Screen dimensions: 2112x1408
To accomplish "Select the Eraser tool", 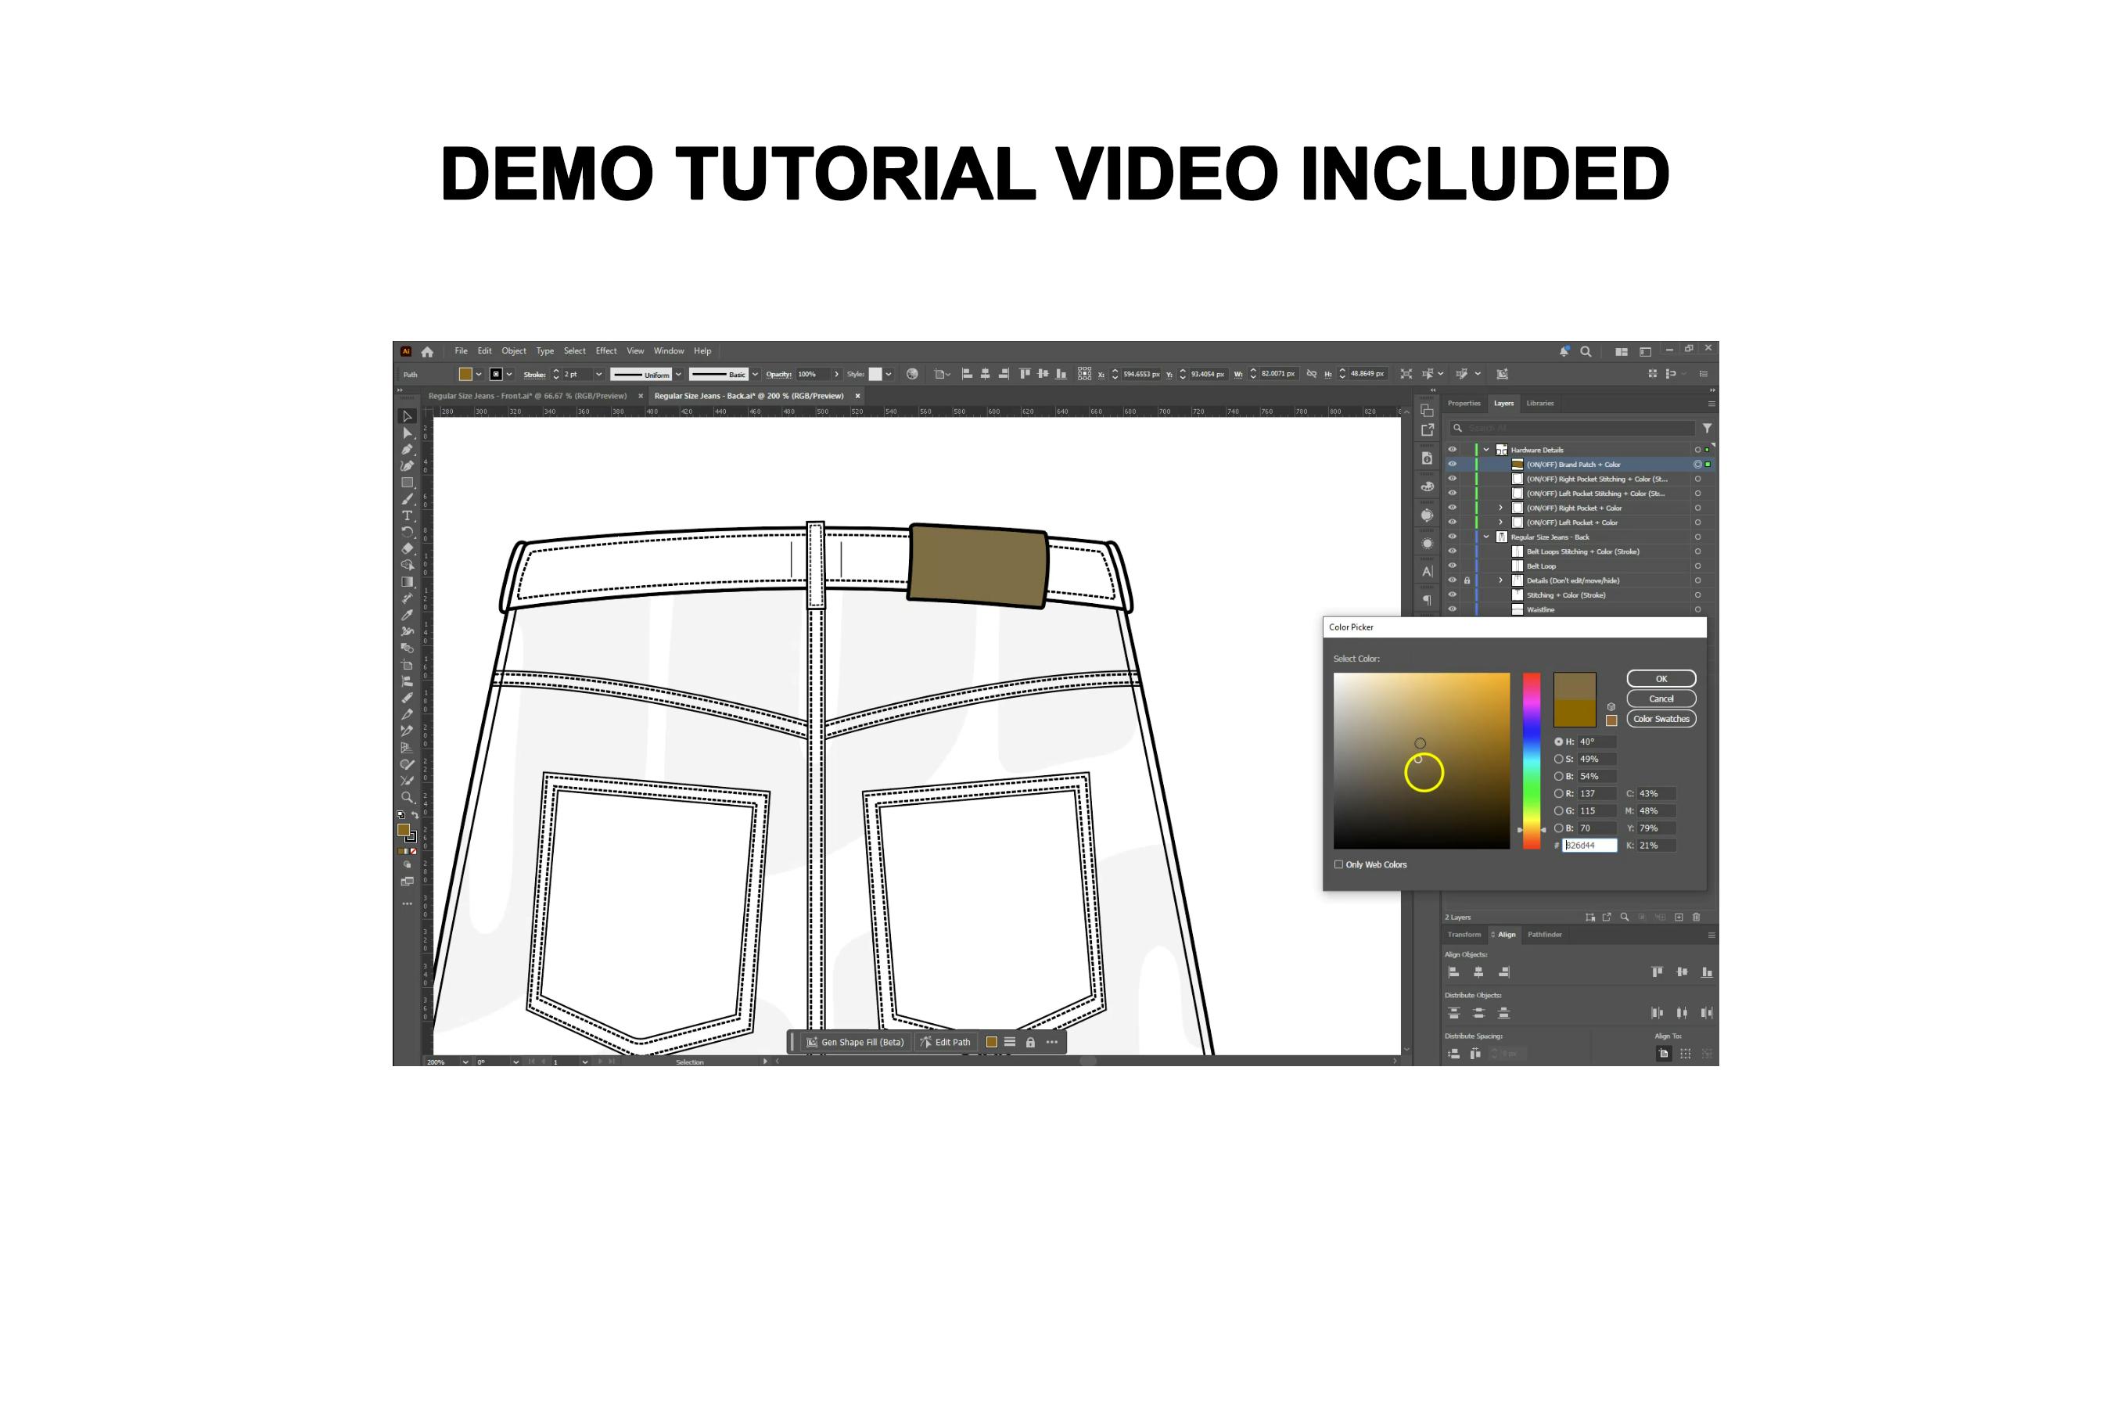I will (407, 548).
